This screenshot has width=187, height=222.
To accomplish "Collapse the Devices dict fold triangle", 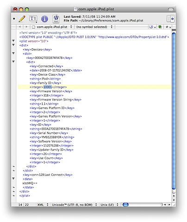I will (x=13, y=53).
